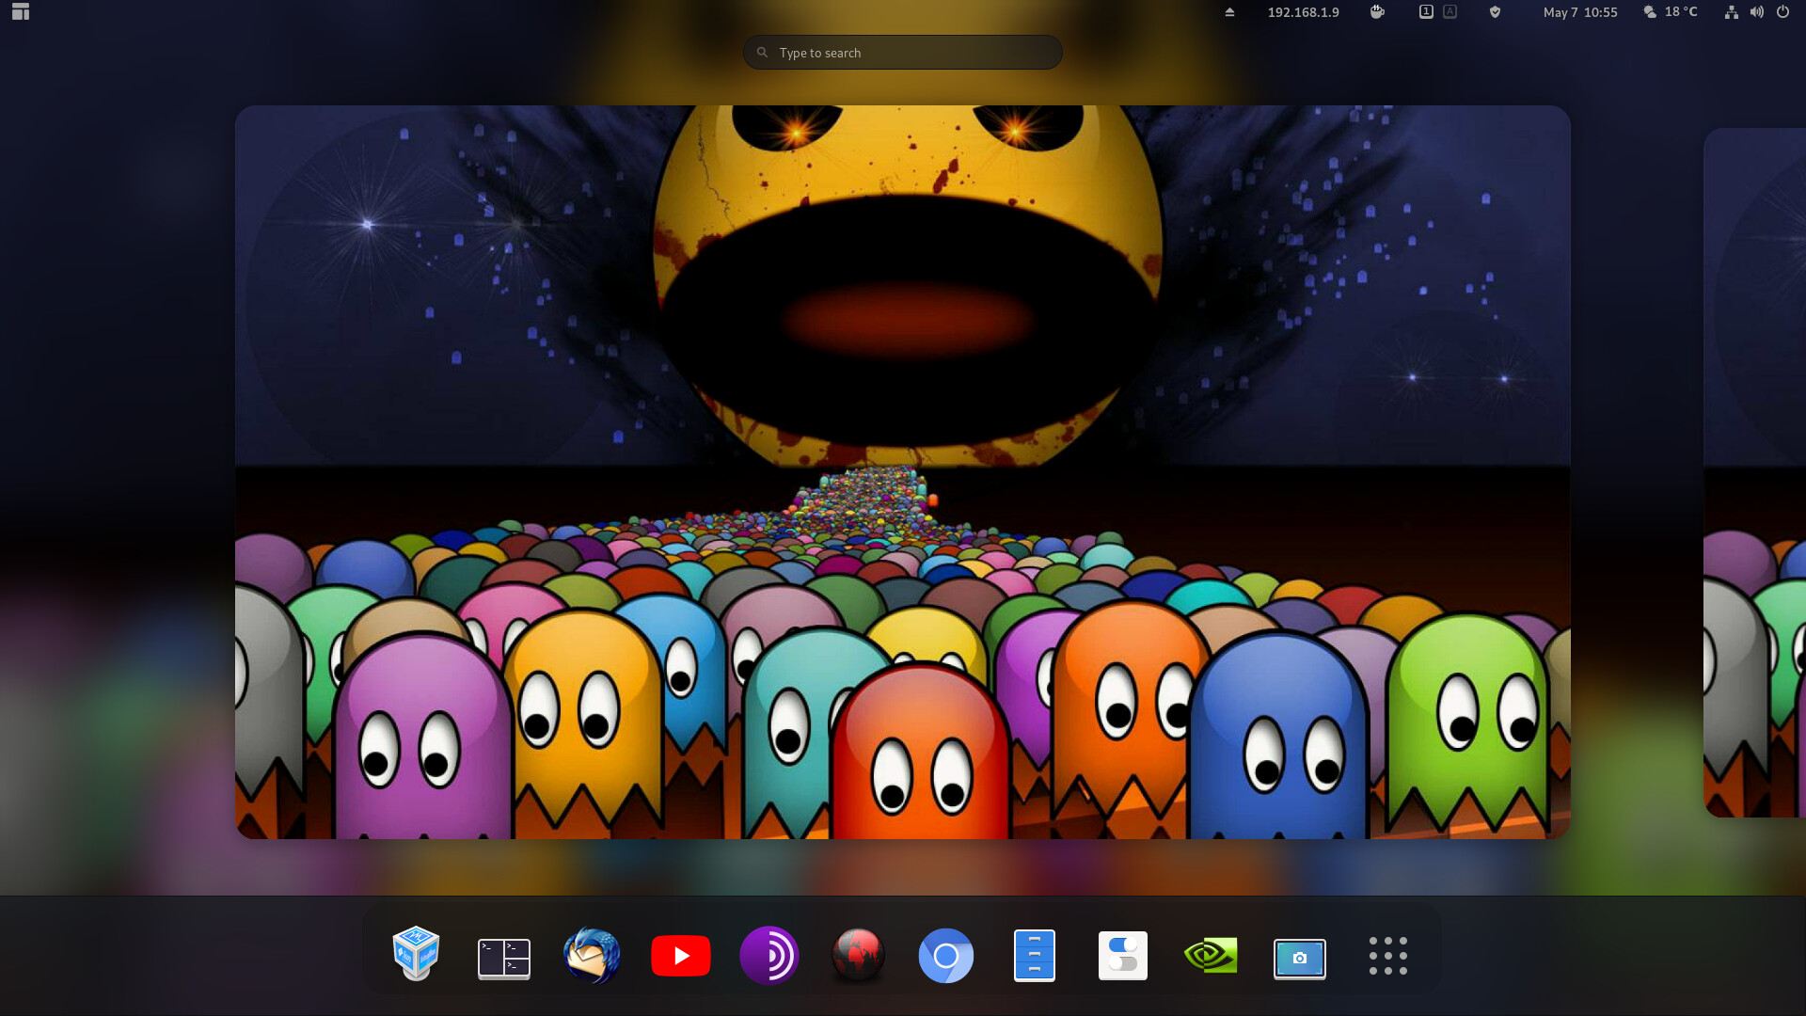Click the wired network status icon
Viewport: 1806px width, 1016px height.
click(x=1731, y=12)
